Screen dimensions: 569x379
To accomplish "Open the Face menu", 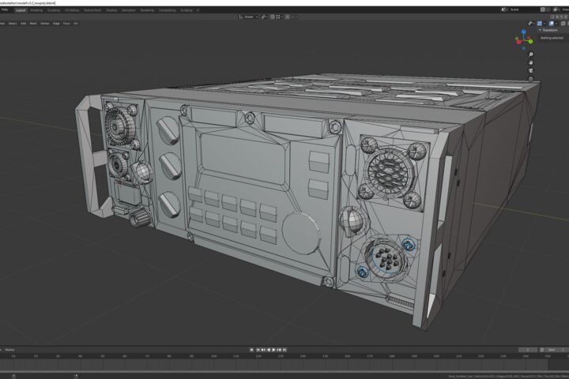I will (x=66, y=23).
